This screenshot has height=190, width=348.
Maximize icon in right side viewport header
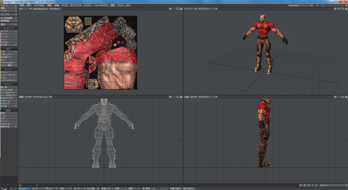pyautogui.click(x=346, y=97)
